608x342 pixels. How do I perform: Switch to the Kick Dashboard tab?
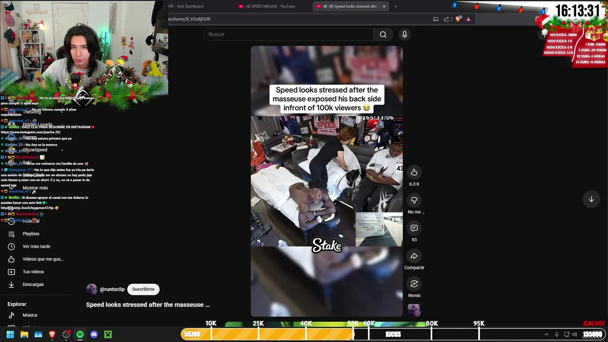click(185, 6)
